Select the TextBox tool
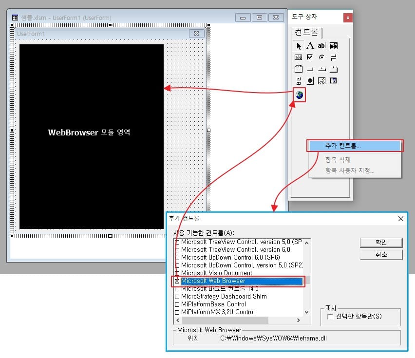 [321, 46]
